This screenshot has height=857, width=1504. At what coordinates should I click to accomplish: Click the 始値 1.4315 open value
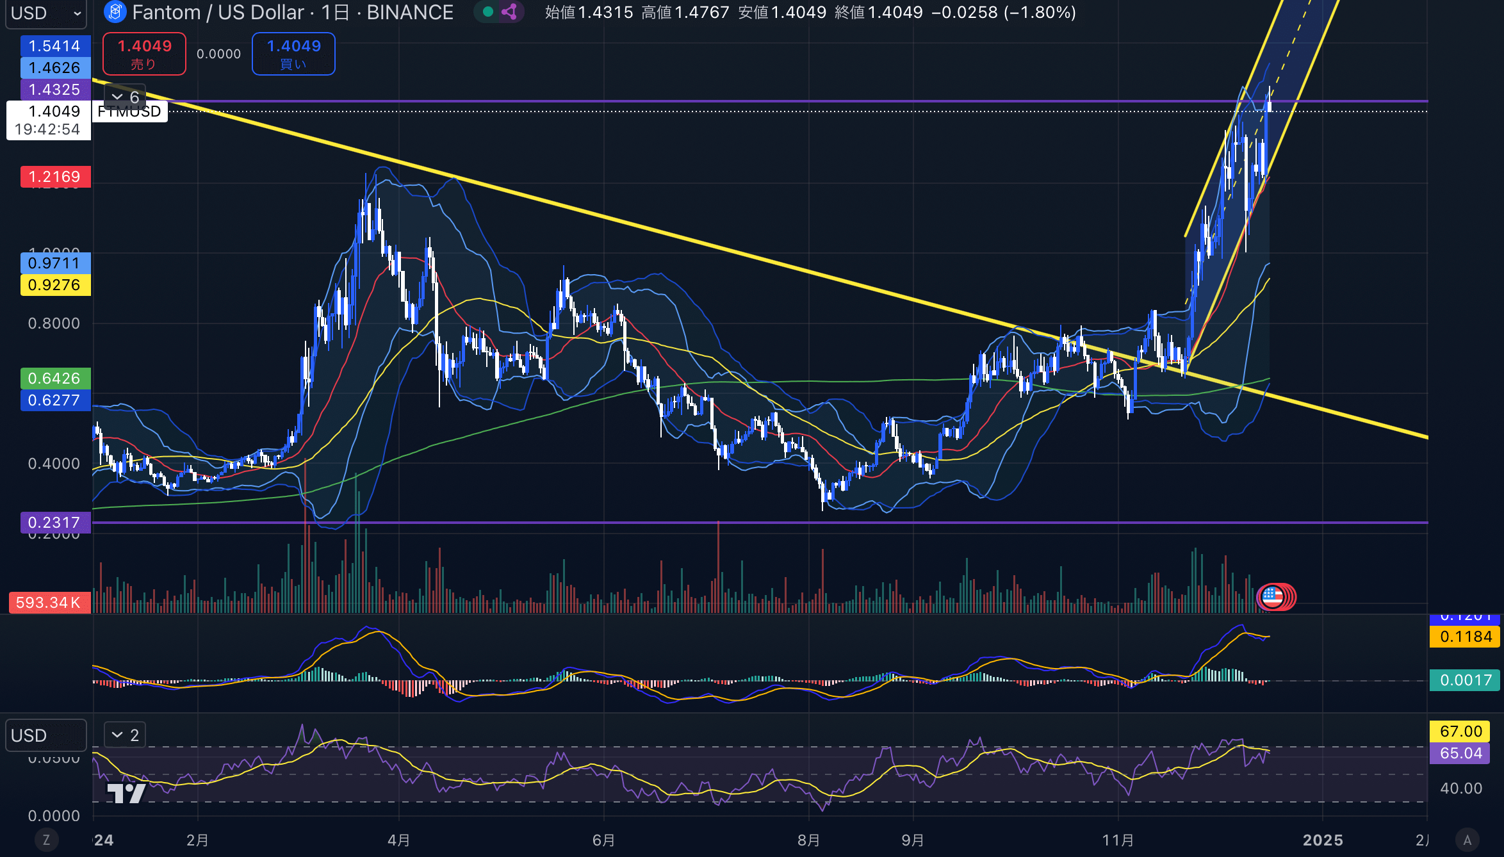click(x=589, y=13)
